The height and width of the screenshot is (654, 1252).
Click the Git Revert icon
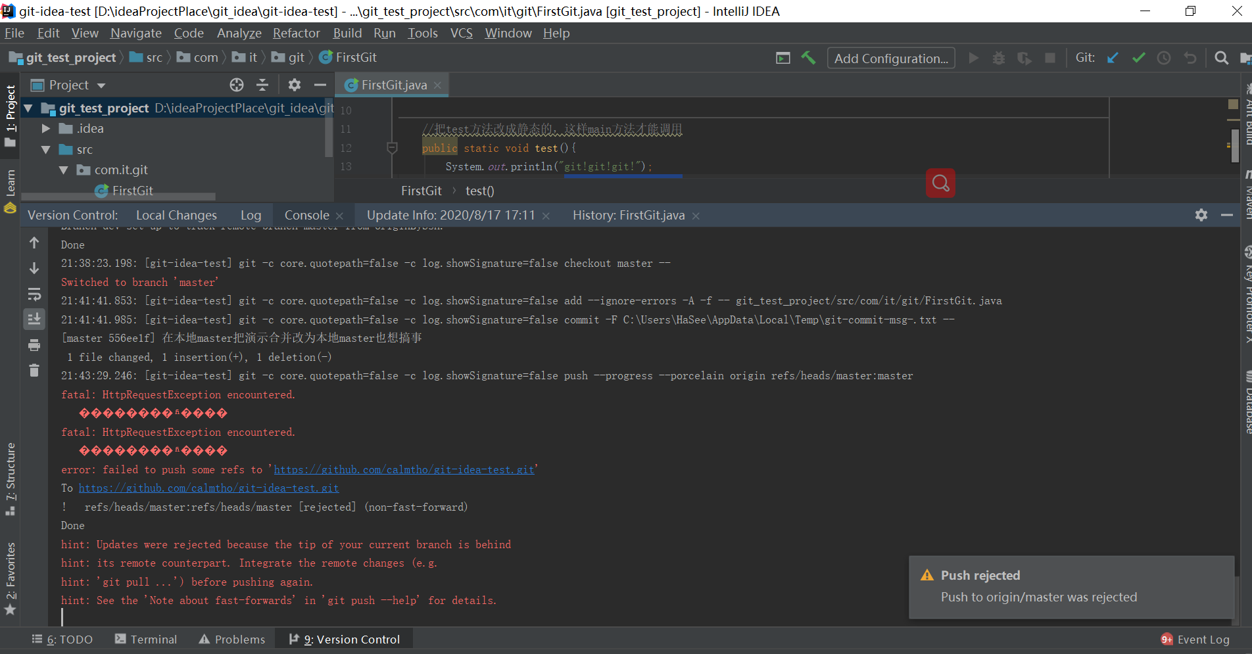pos(1190,58)
